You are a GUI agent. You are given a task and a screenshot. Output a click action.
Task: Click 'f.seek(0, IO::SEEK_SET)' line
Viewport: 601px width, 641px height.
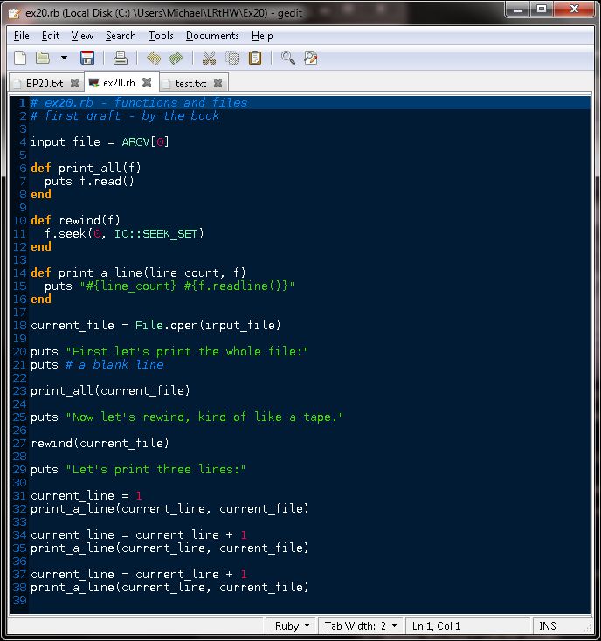pos(124,233)
